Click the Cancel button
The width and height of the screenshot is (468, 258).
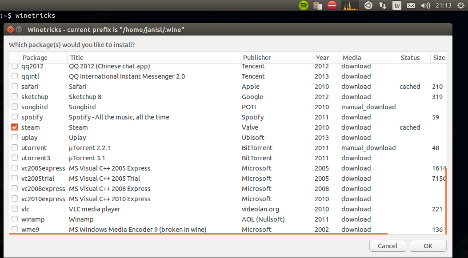pyautogui.click(x=388, y=246)
